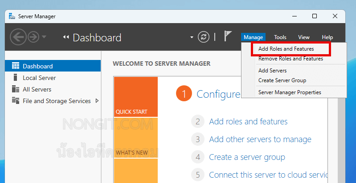The height and width of the screenshot is (183, 356).
Task: Click the forward navigation arrow button
Action: [x=33, y=37]
